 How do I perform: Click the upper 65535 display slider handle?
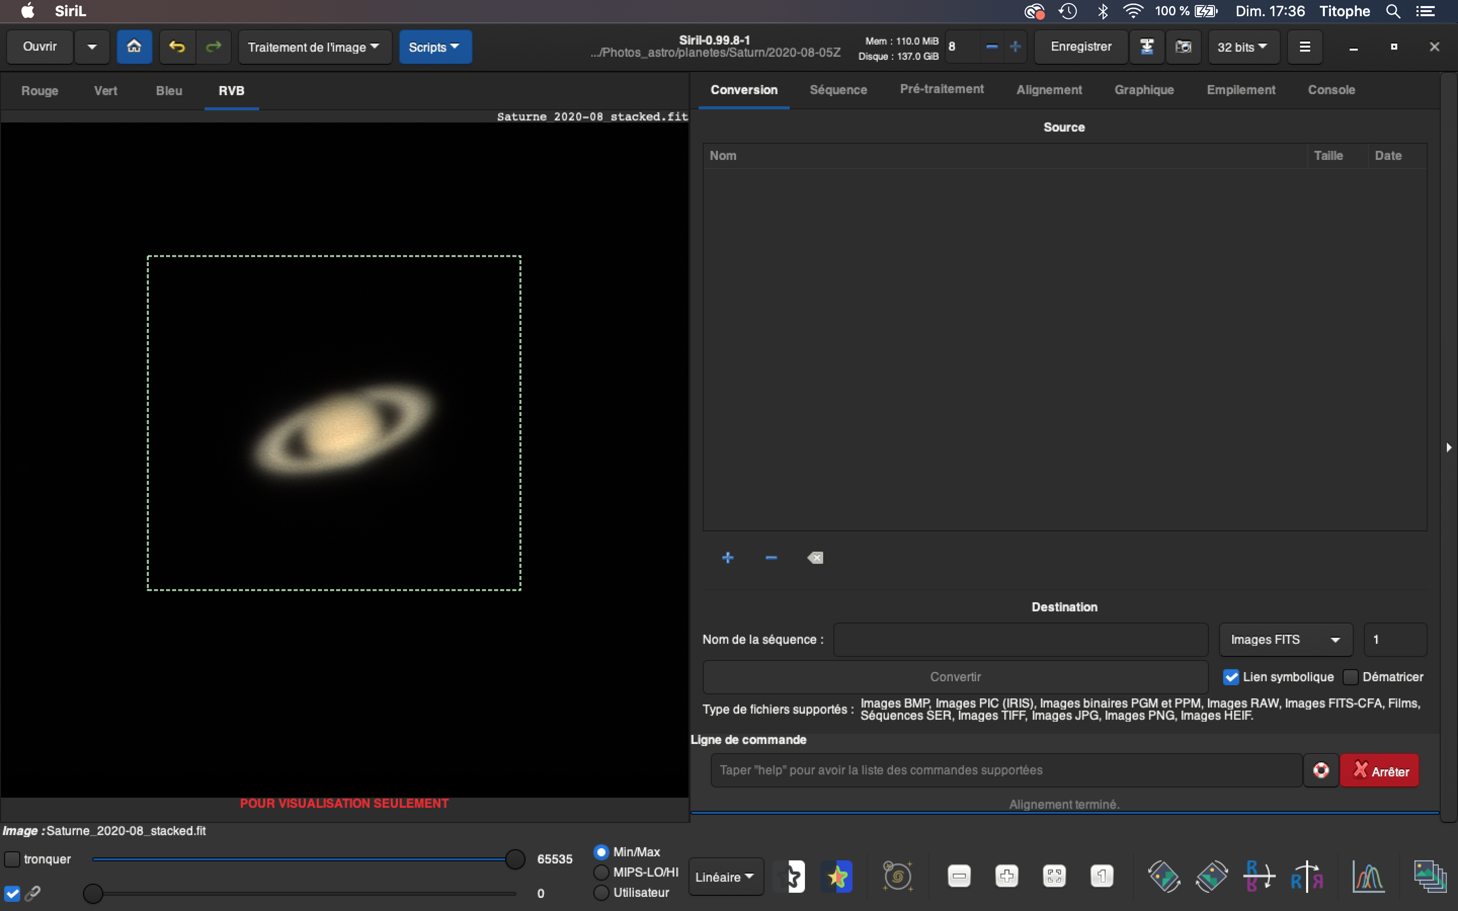pos(515,859)
